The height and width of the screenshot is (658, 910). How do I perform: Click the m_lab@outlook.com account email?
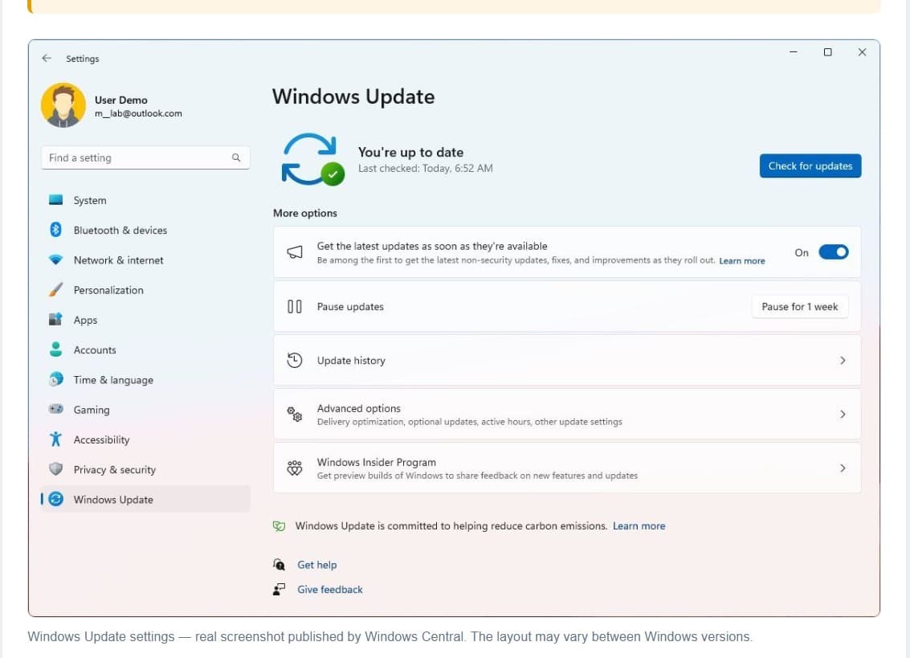click(138, 113)
